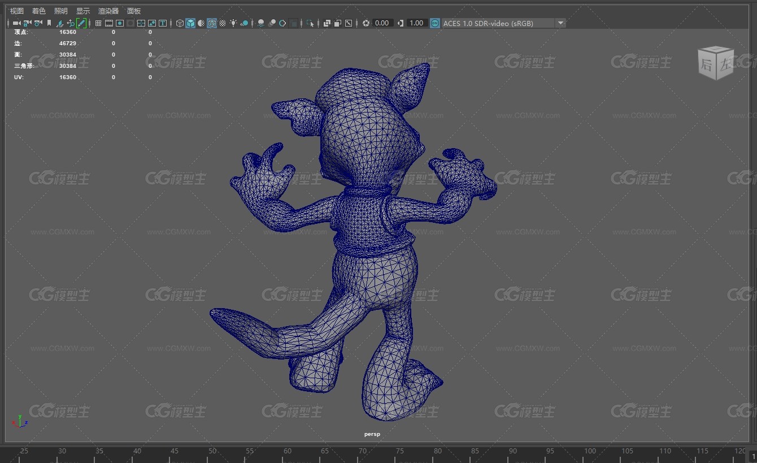Click the Isolate Select icon
This screenshot has width=757, height=463.
(310, 23)
